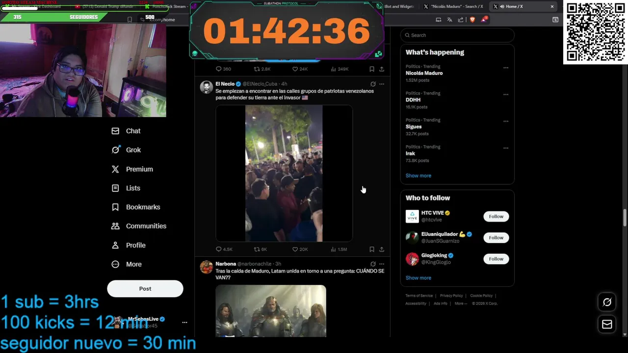
Task: Follow ElJuaniquilador
Action: coord(496,238)
